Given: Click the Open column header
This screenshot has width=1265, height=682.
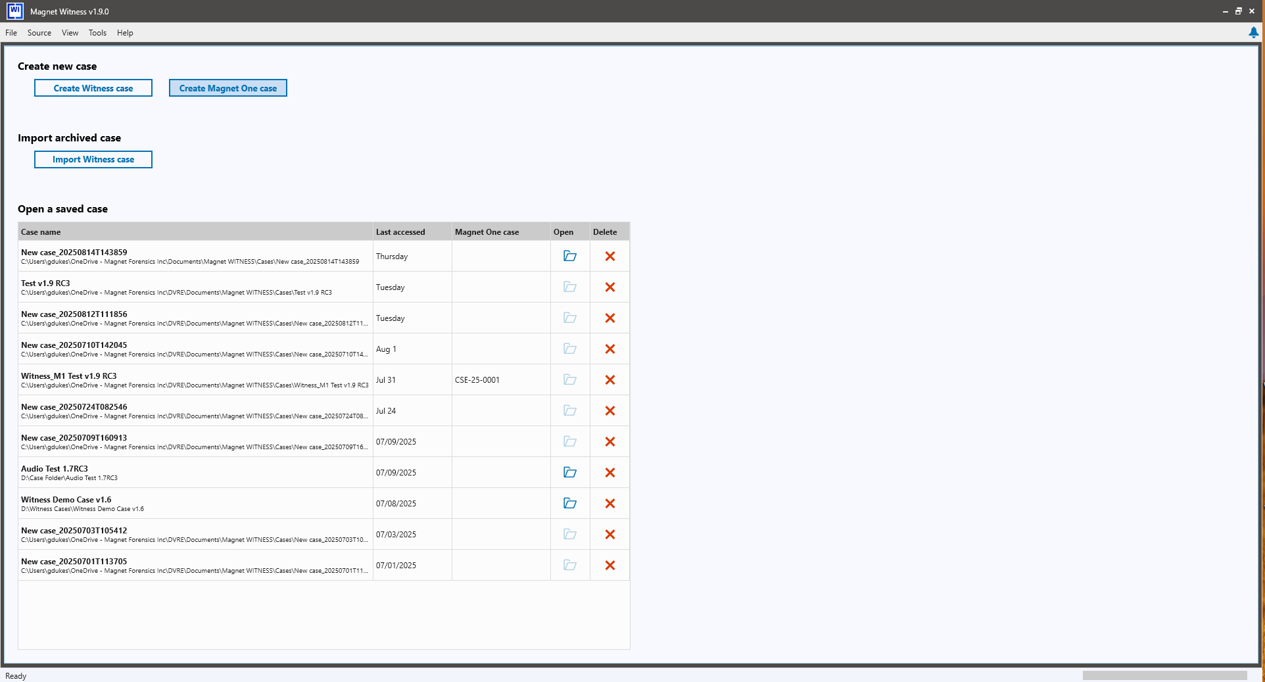Looking at the screenshot, I should [x=570, y=231].
